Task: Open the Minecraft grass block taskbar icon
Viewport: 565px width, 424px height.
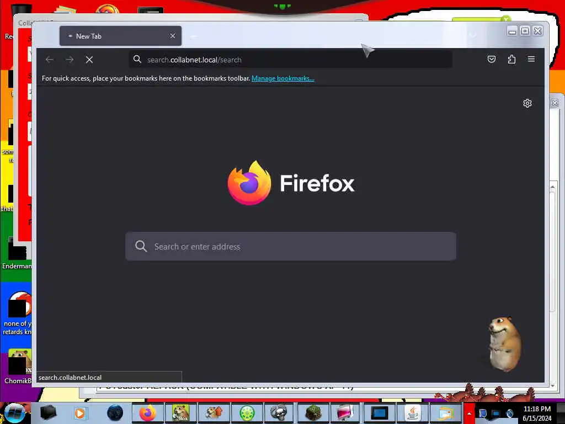Action: [x=313, y=413]
